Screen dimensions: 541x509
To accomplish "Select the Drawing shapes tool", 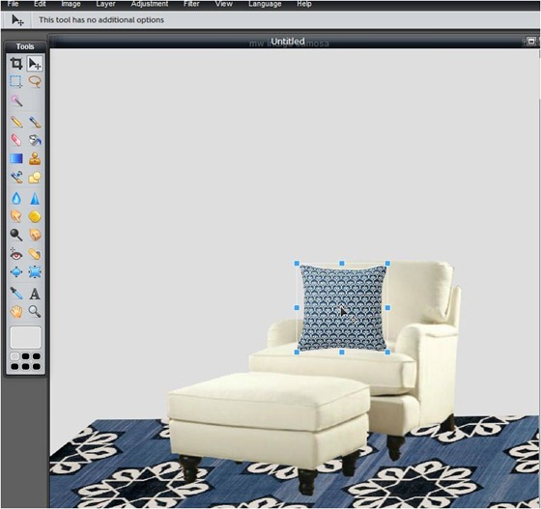I will click(x=35, y=177).
